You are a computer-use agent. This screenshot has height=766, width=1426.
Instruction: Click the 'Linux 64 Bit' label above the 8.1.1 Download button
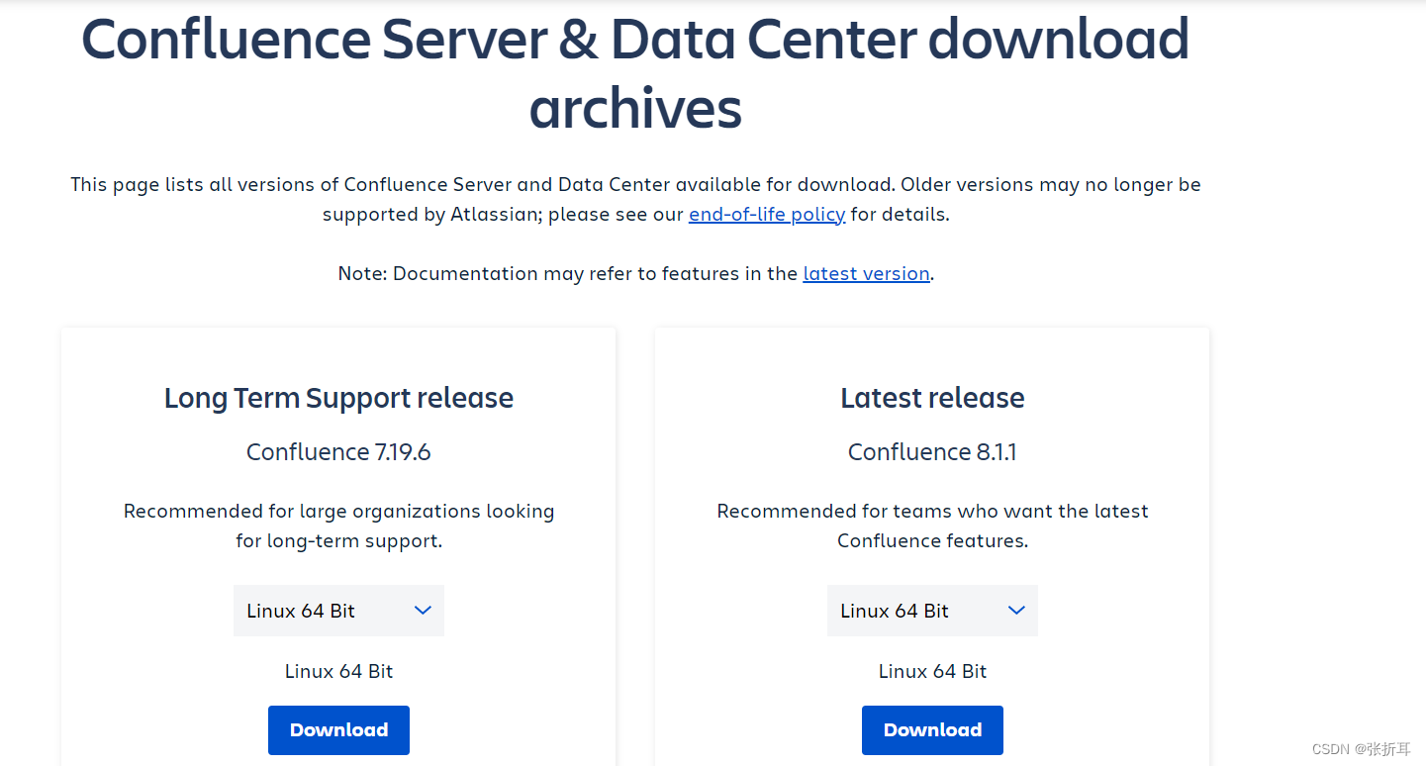coord(932,671)
